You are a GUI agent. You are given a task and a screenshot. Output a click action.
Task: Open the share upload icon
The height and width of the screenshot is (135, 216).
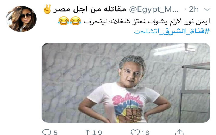coord(180,132)
